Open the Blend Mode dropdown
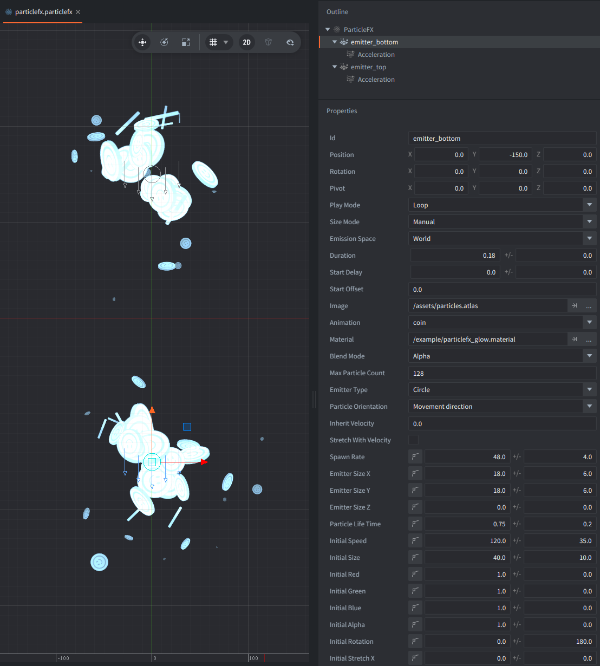The width and height of the screenshot is (600, 666). tap(589, 356)
